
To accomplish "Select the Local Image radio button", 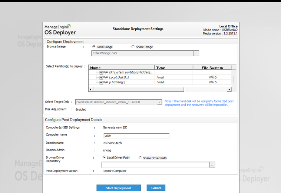I will (x=94, y=47).
